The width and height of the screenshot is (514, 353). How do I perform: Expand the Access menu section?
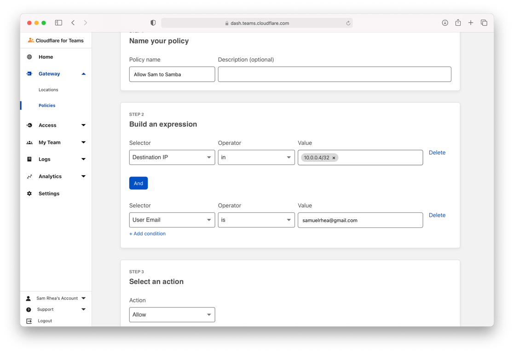click(x=84, y=125)
